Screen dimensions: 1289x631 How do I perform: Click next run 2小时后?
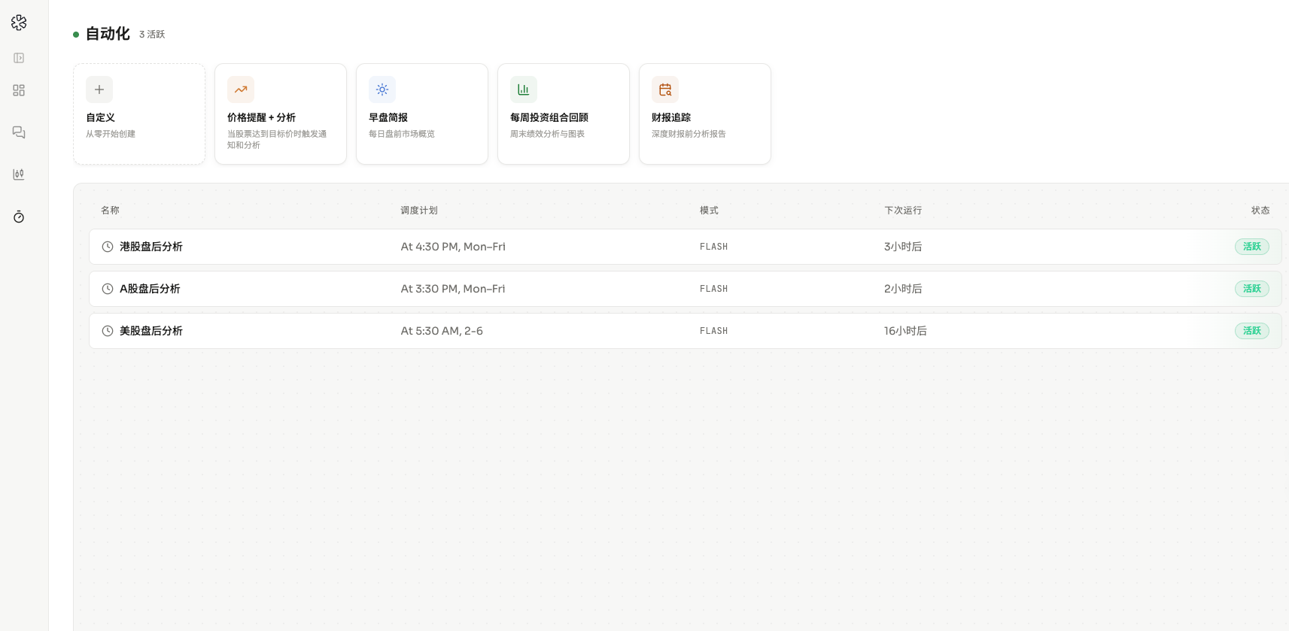[903, 289]
